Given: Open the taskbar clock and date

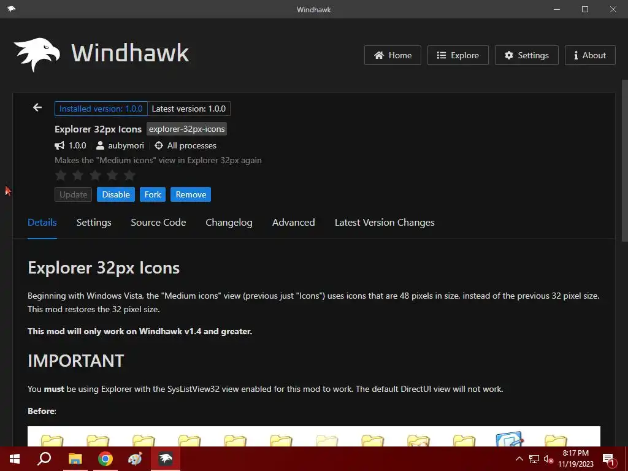Looking at the screenshot, I should pos(576,459).
